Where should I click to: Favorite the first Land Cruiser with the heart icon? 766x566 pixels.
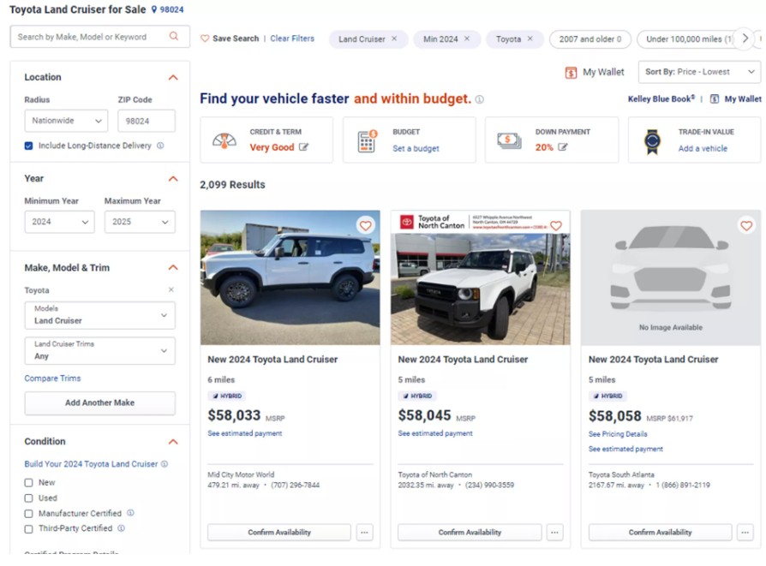[366, 225]
